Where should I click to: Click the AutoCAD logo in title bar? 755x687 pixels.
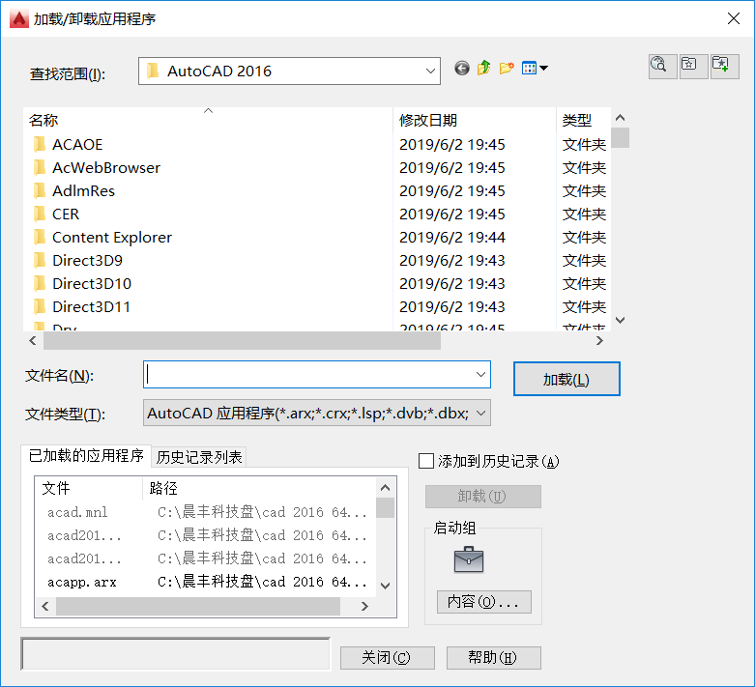[x=19, y=18]
